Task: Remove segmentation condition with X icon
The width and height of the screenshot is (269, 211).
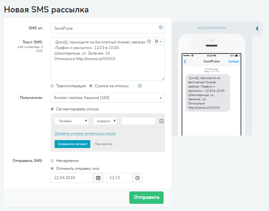Action: [161, 121]
